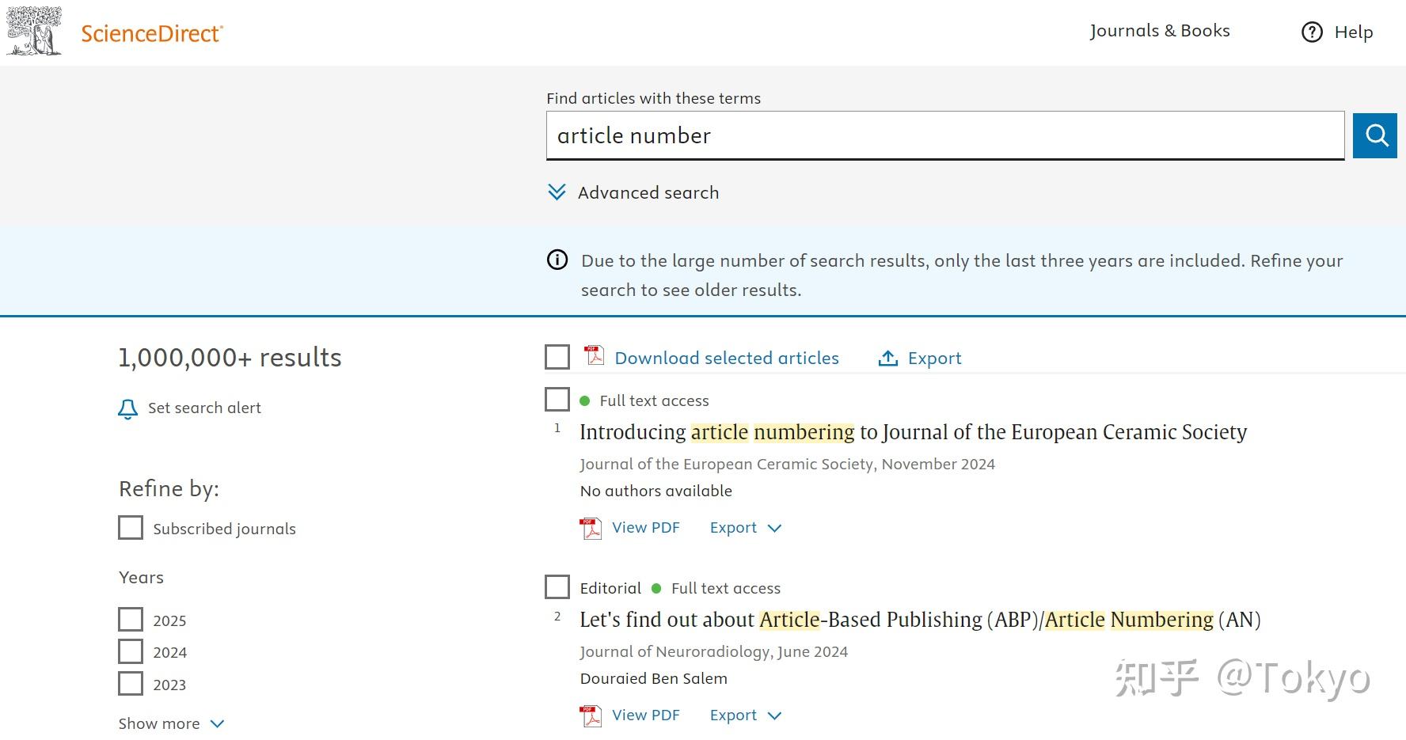Viewport: 1406px width, 740px height.
Task: Open Advanced search options
Action: click(648, 192)
